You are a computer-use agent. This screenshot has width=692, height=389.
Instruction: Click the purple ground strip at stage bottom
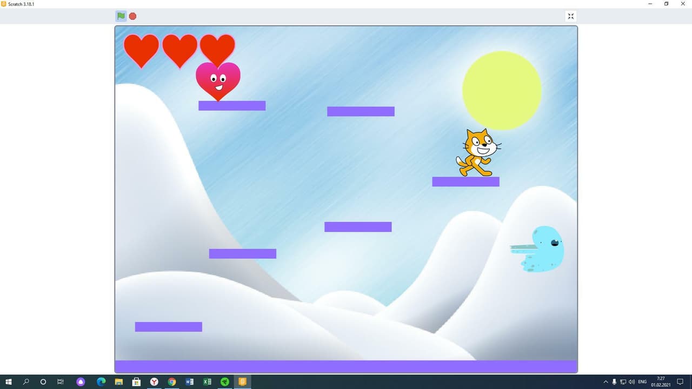point(346,366)
